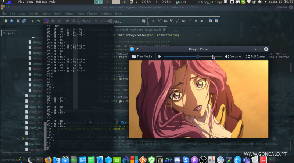Click the New file icon in Code::Blocks toolbar

click(6, 21)
